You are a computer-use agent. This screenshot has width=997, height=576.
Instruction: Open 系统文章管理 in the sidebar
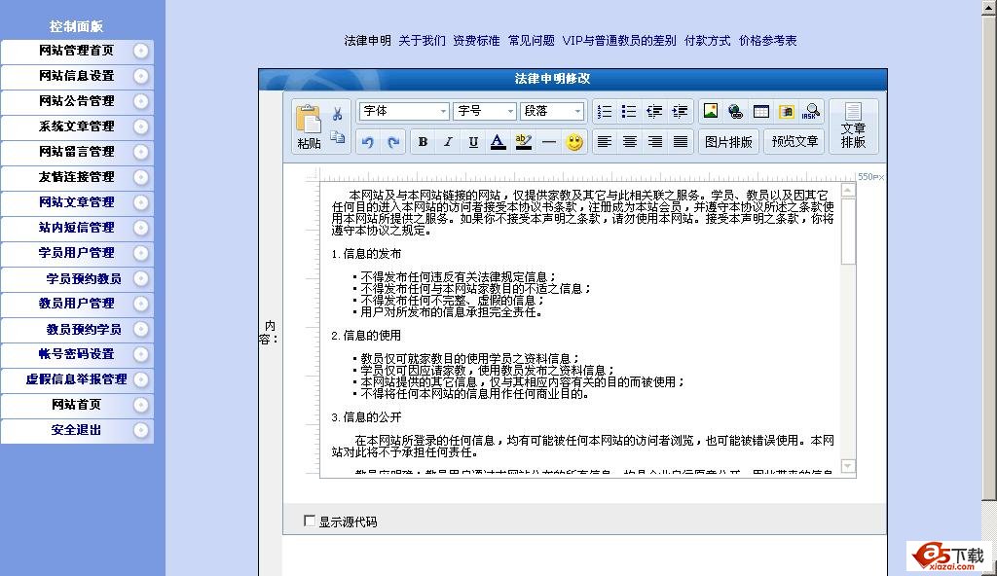point(76,126)
